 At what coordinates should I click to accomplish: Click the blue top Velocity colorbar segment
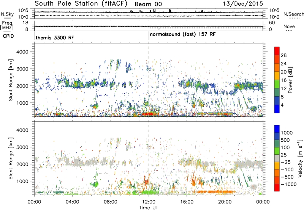[x=277, y=129]
